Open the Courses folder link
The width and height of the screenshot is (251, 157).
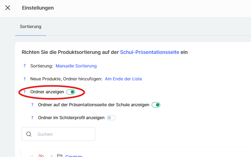[x=74, y=156]
